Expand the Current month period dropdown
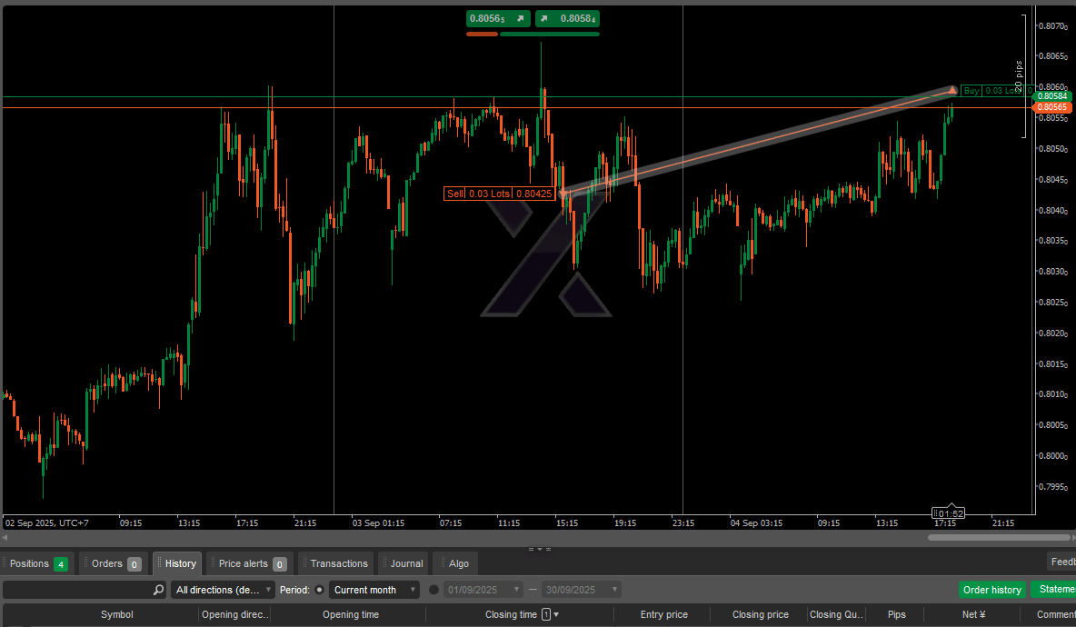 pyautogui.click(x=374, y=590)
